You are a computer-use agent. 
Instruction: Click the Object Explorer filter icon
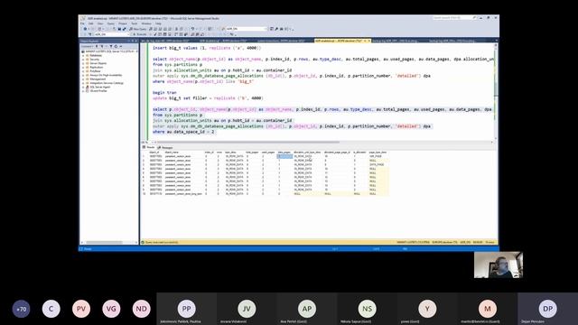(x=111, y=46)
